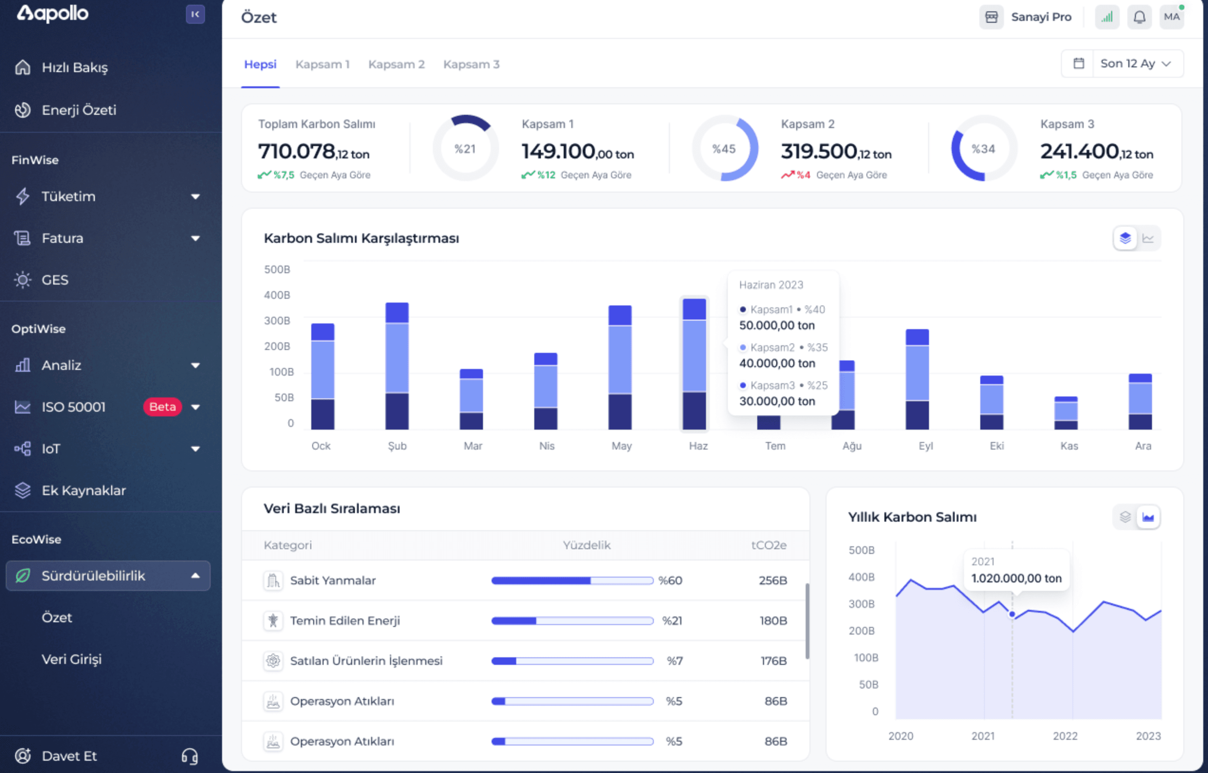Toggle area view in Yıllık Karbon Salımı

1148,517
